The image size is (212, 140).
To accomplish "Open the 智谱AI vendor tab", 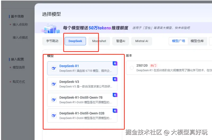I will coord(121,41).
